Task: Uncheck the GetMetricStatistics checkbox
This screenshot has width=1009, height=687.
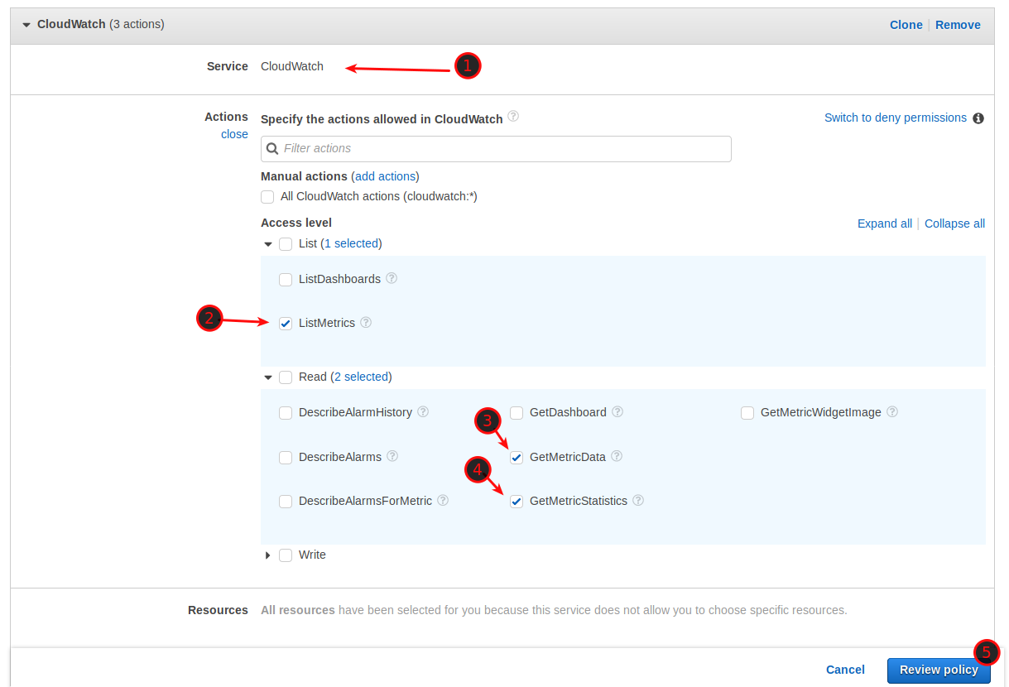Action: [x=517, y=502]
